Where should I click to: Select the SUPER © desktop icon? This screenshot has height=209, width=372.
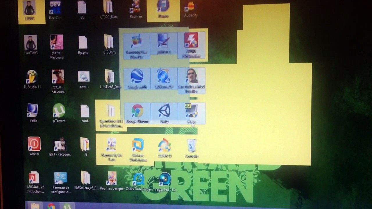pyautogui.click(x=165, y=148)
